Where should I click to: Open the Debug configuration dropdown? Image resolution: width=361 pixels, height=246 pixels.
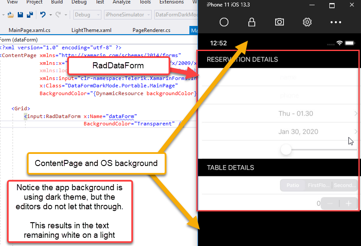[87, 15]
